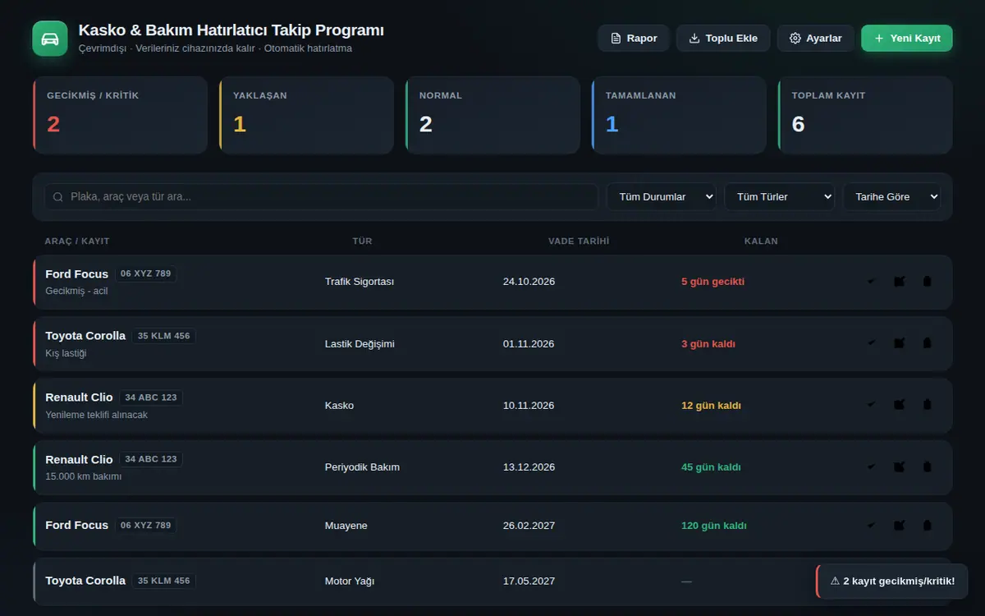Open the Rapor report
The width and height of the screenshot is (985, 616).
(634, 39)
